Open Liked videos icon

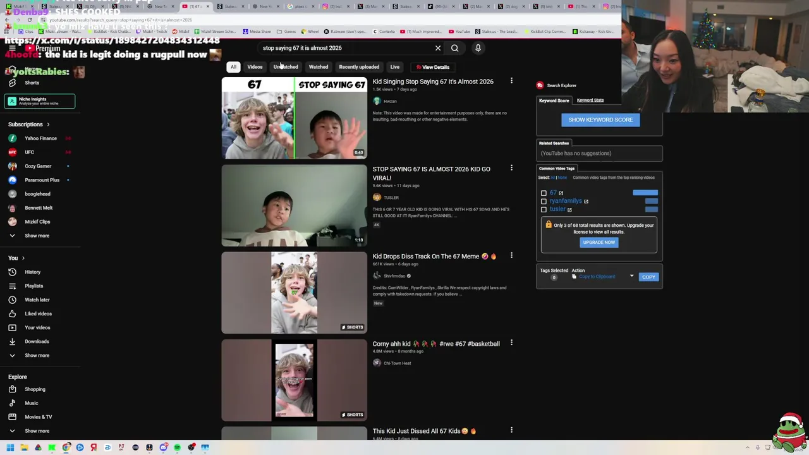coord(12,313)
